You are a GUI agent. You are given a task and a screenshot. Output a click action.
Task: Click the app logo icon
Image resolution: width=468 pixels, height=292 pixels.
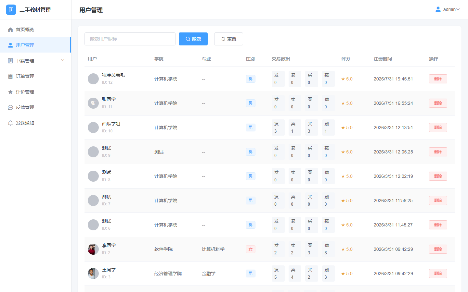point(11,10)
